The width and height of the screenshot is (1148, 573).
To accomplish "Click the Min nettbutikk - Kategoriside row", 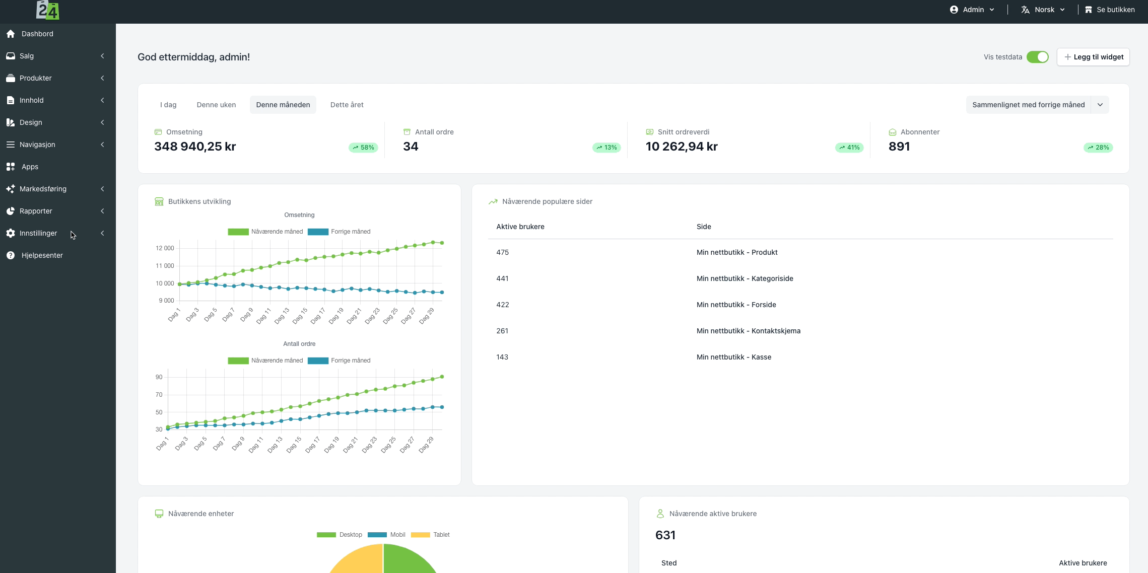I will (x=800, y=278).
